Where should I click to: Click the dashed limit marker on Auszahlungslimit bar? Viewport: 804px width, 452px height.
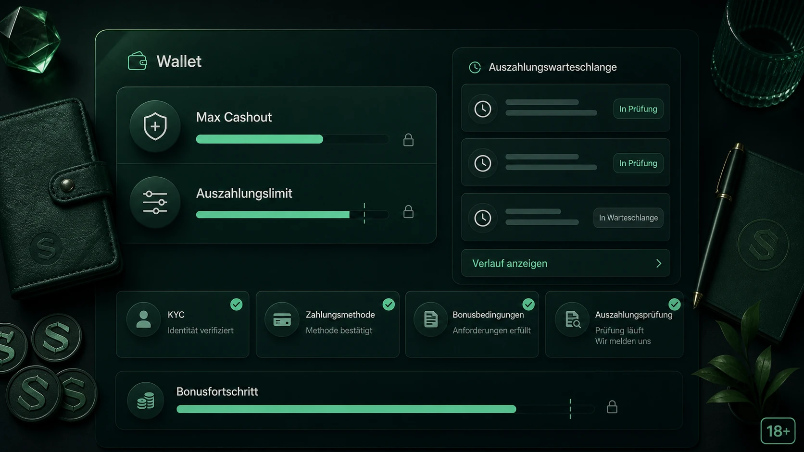point(364,213)
